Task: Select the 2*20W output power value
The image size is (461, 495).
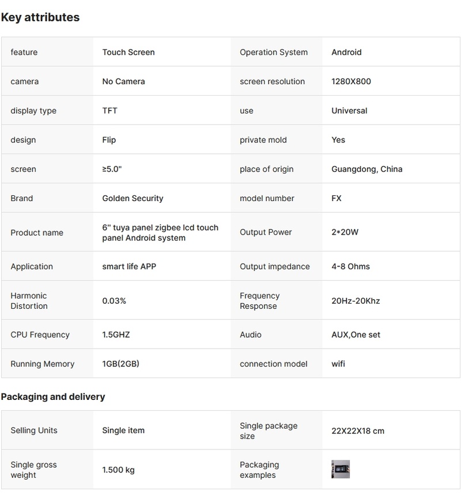Action: click(345, 232)
